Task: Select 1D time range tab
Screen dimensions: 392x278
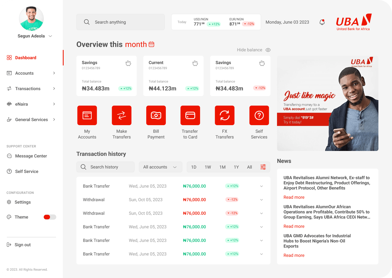Action: click(x=194, y=167)
